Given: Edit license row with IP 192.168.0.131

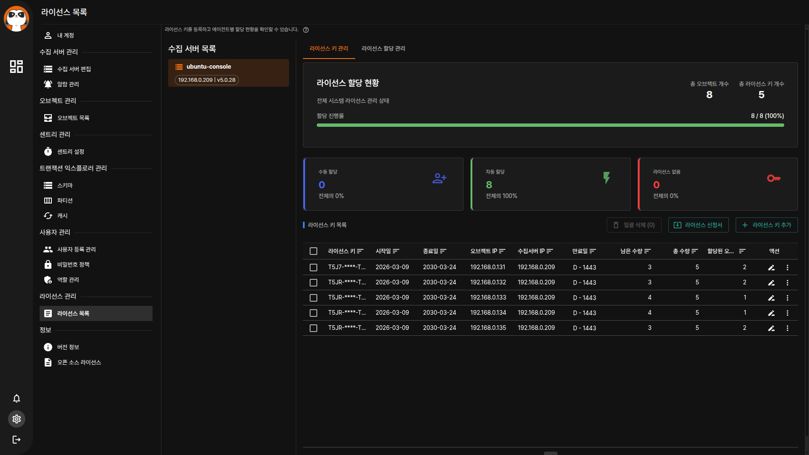Looking at the screenshot, I should pyautogui.click(x=771, y=268).
